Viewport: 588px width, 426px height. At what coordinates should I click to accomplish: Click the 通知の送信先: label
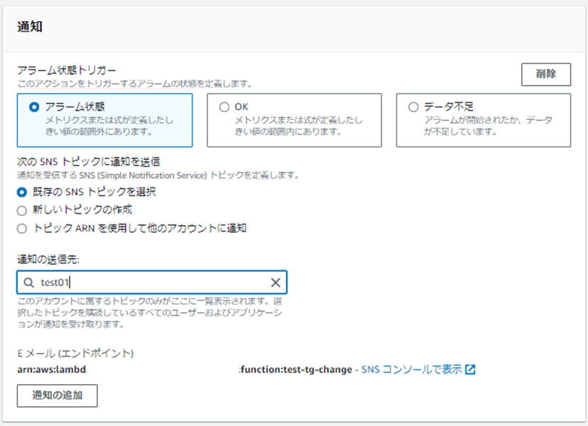(x=48, y=259)
